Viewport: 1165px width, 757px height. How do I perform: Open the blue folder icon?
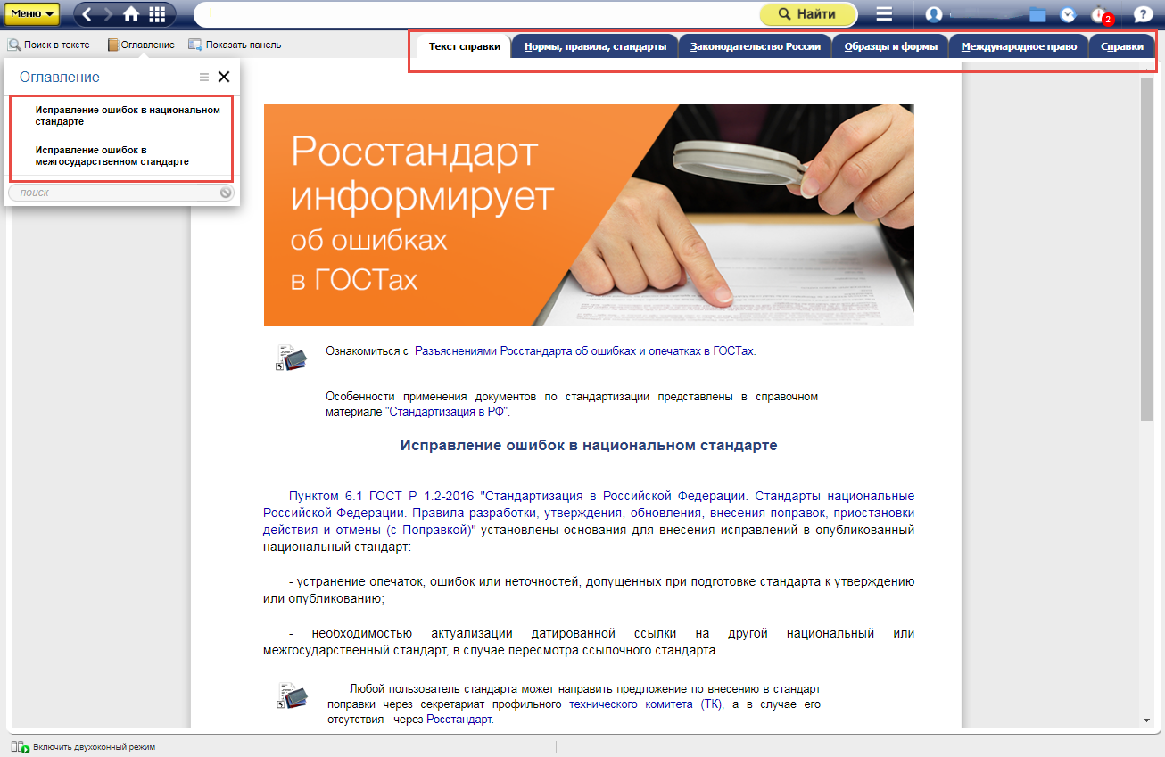[1037, 14]
